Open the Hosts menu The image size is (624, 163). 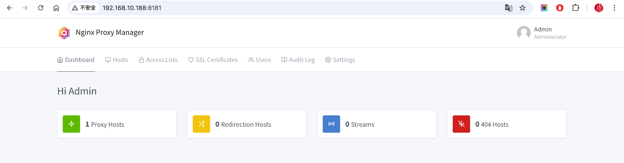(x=117, y=60)
